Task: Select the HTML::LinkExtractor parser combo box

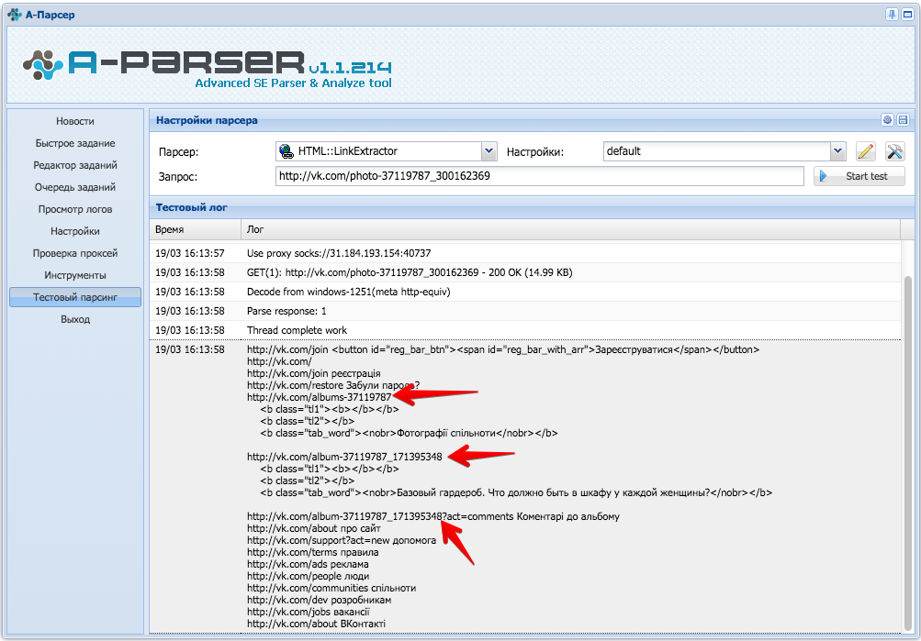Action: [386, 151]
